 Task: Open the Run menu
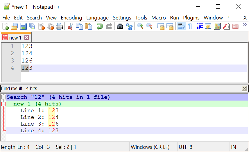(174, 18)
